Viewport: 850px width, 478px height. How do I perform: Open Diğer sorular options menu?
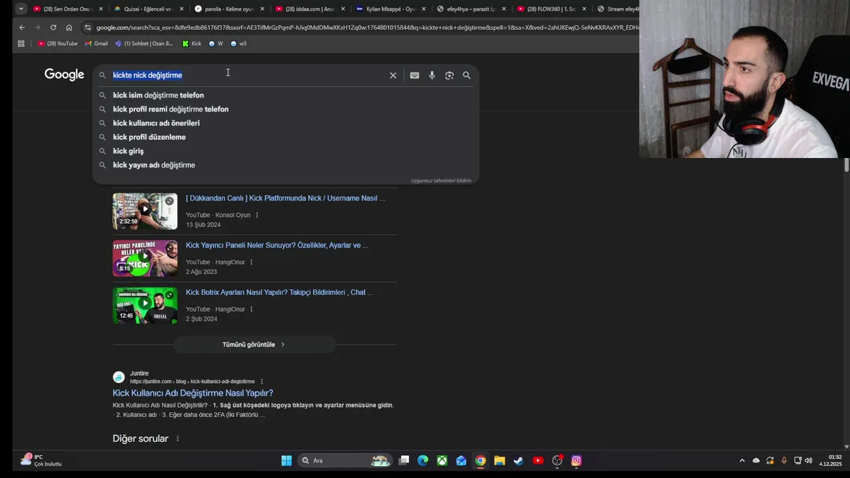click(x=177, y=439)
